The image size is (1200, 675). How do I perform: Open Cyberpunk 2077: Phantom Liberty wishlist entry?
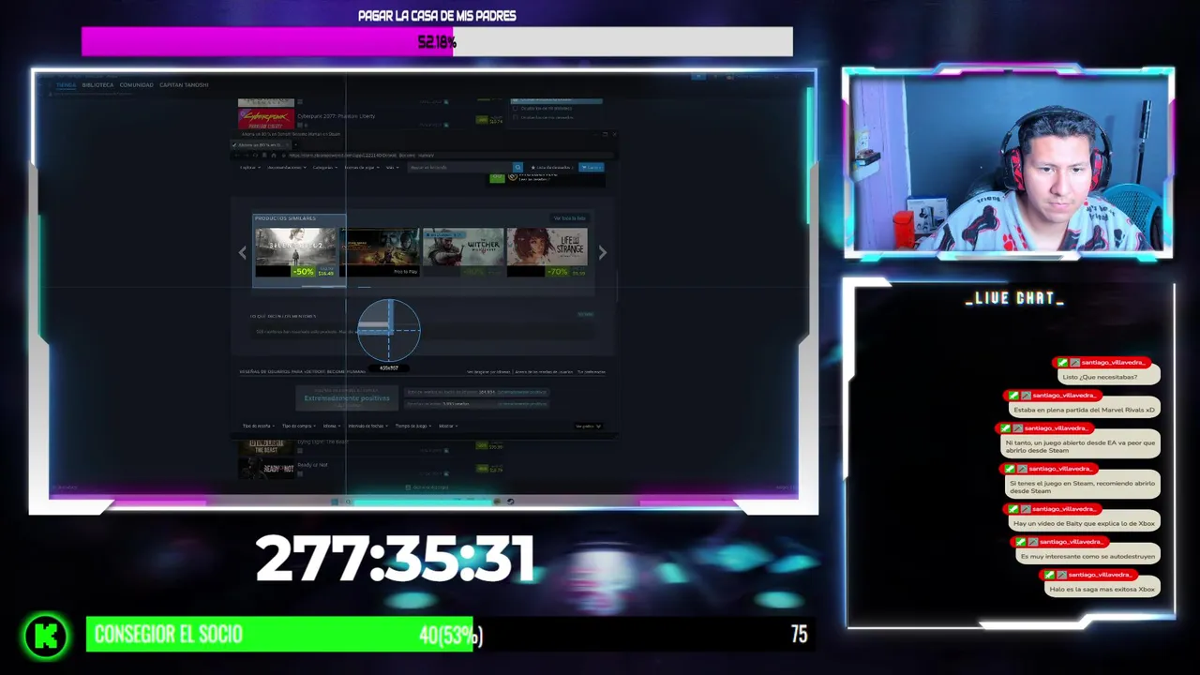click(337, 116)
